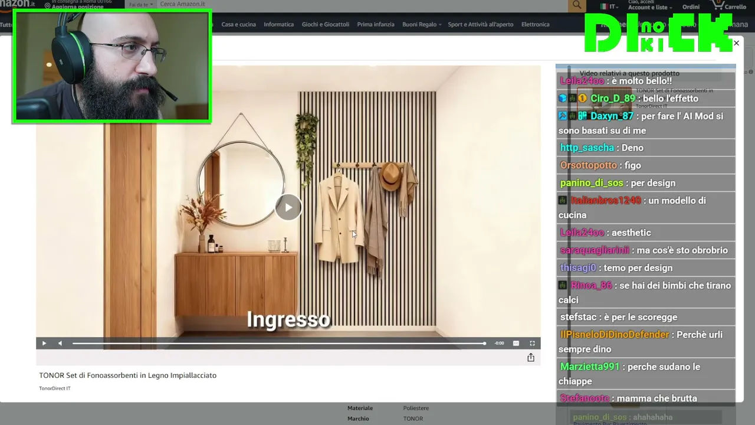Expand the Buoni Regalo dropdown

click(422, 24)
